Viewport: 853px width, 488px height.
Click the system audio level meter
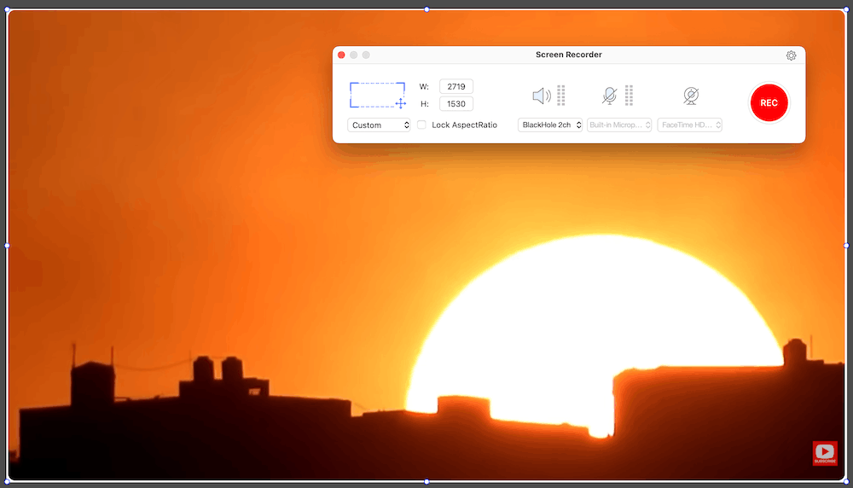pos(561,96)
